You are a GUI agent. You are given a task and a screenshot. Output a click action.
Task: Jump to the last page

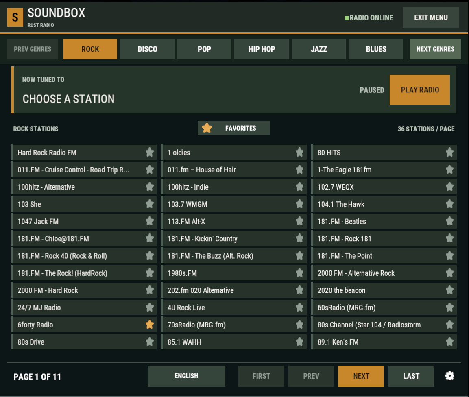411,376
